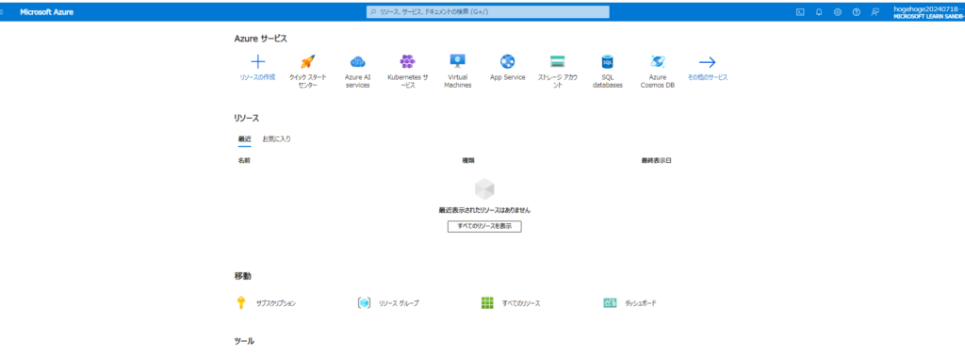Open SQL databases icon
This screenshot has height=356, width=965.
608,61
